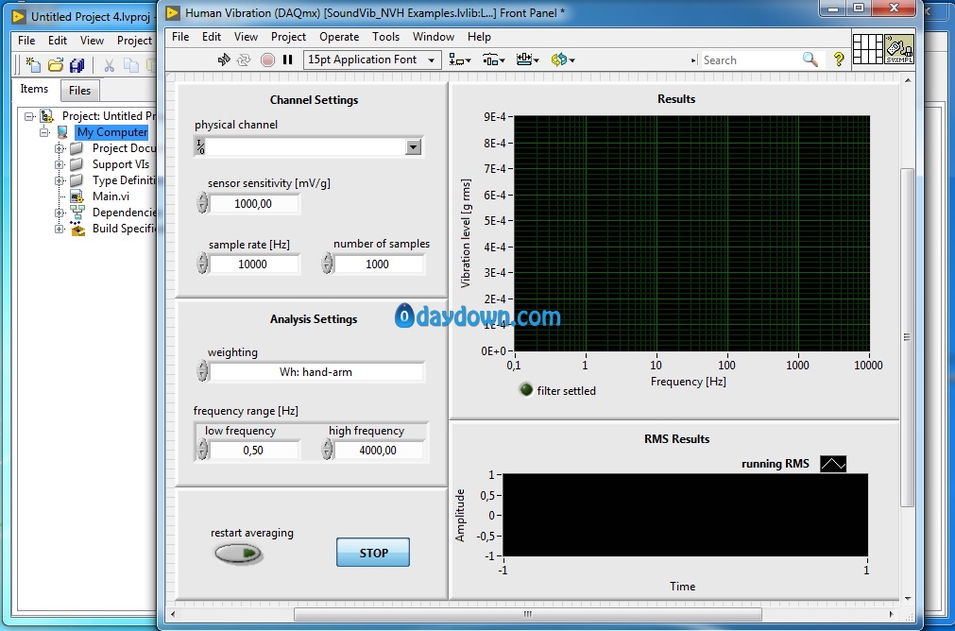Click the STOP button
Viewport: 955px width, 631px height.
pyautogui.click(x=373, y=553)
